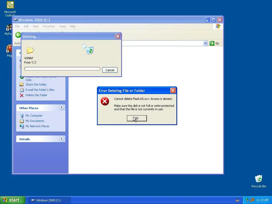The image size is (272, 204).
Task: Open the Start menu
Action: (12, 200)
